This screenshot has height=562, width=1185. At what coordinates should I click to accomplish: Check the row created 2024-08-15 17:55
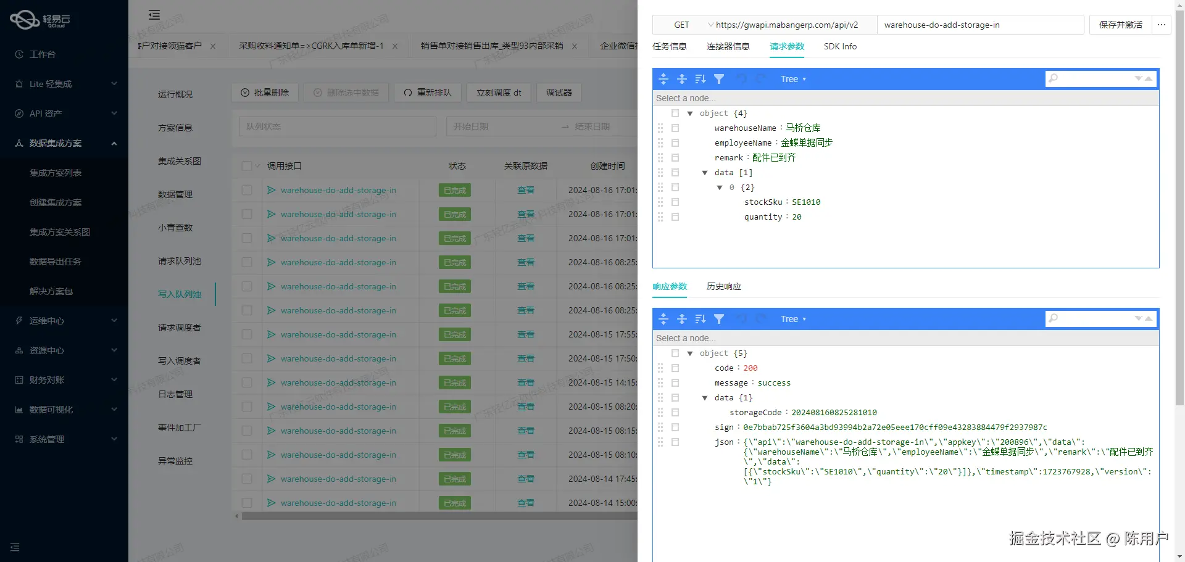point(247,334)
